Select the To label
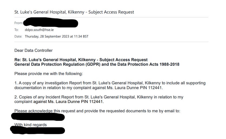Screen dimensions: 226x139 click(x=17, y=30)
